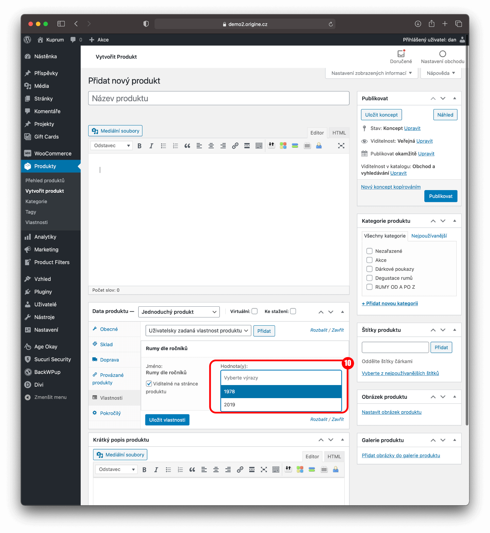
Task: Open the Jednoduchý produkt type dropdown
Action: pyautogui.click(x=179, y=312)
